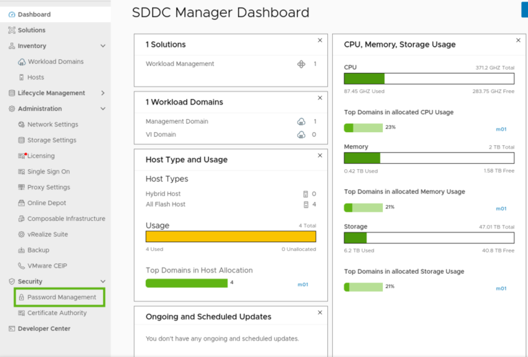Collapse the Inventory section chevron
The image size is (528, 357).
tap(103, 46)
